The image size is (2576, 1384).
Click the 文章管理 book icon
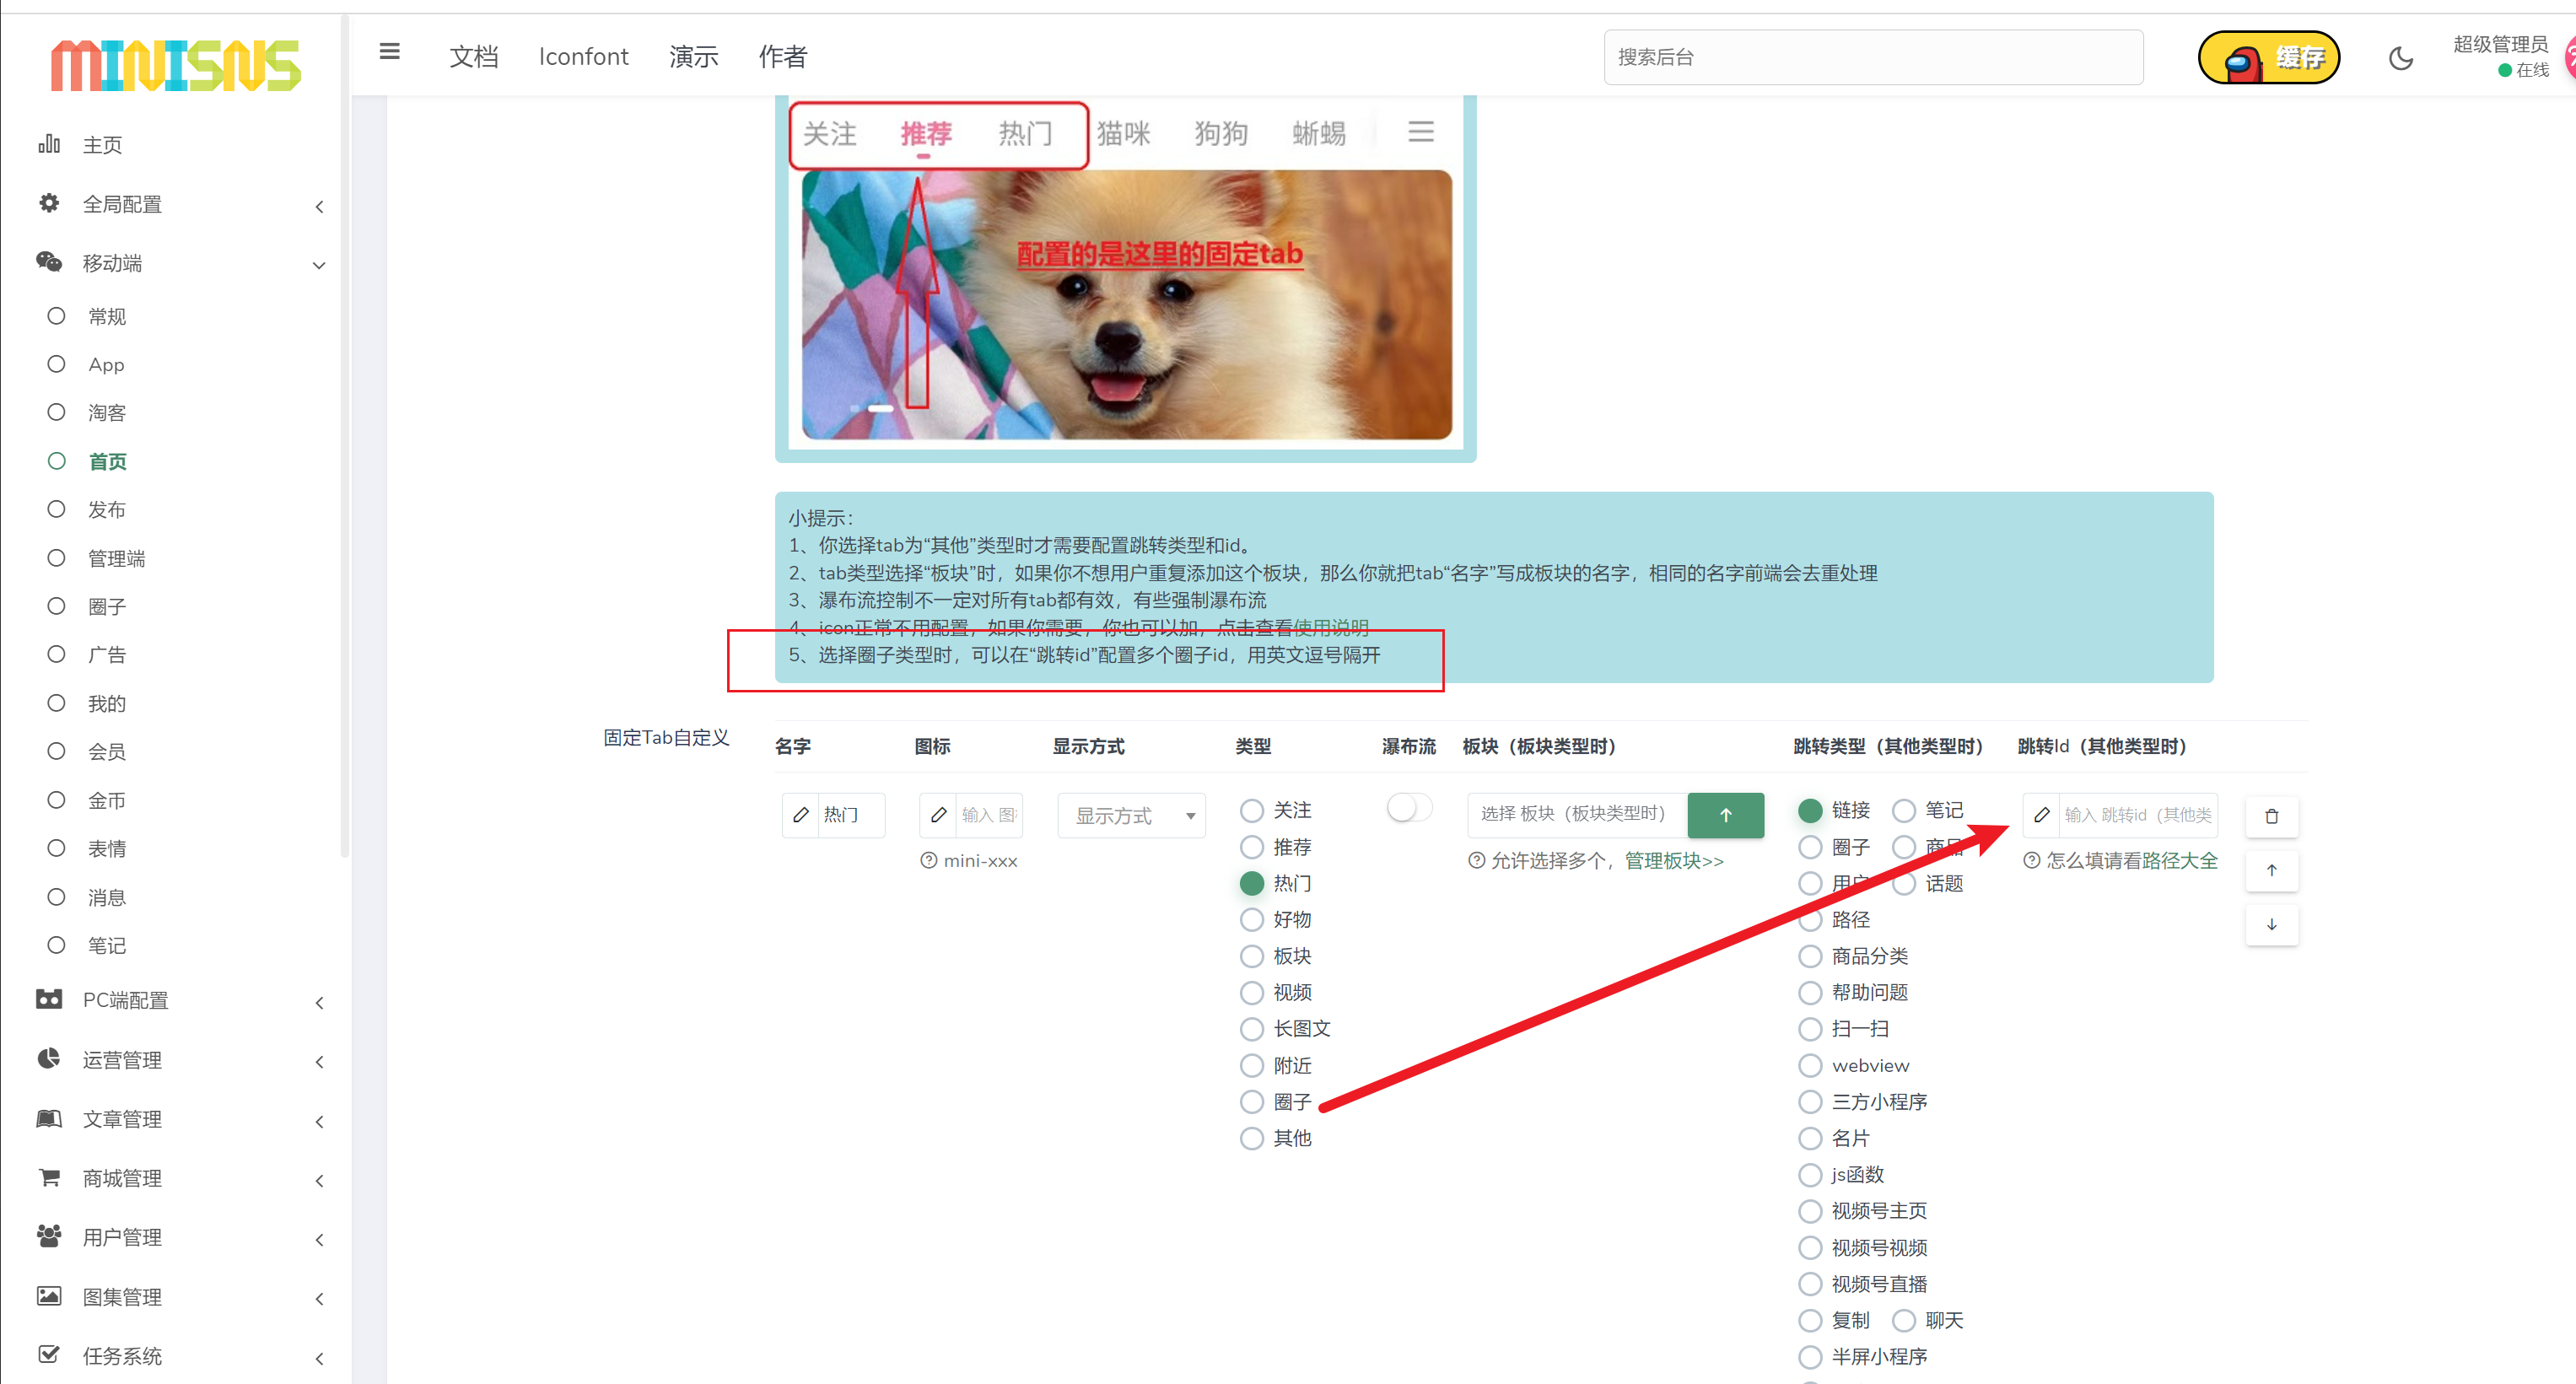[49, 1118]
